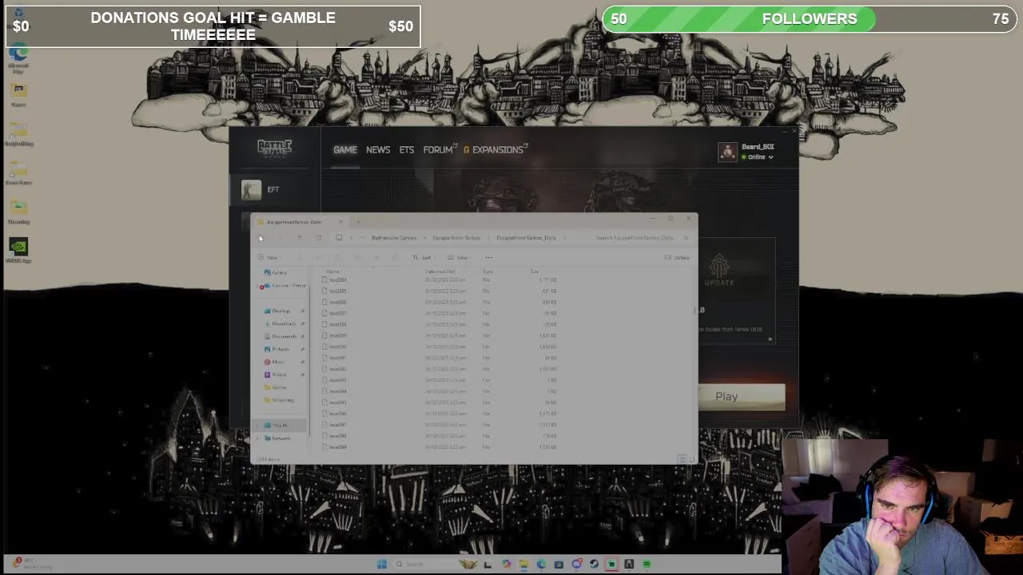The height and width of the screenshot is (575, 1023).
Task: Switch to large icons view in the status bar
Action: 691,459
